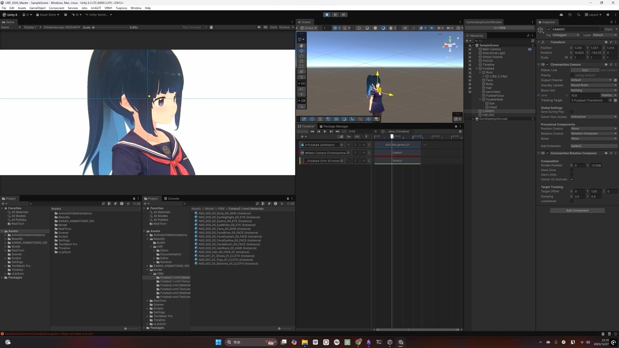
Task: Open Rotation Control dropdown
Action: [x=594, y=133]
